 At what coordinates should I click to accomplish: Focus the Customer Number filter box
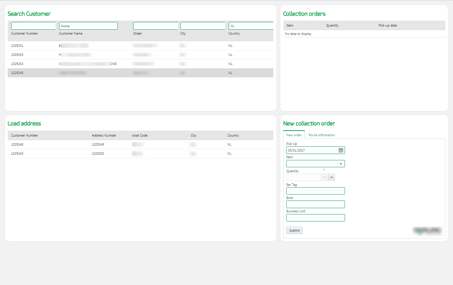coord(34,26)
